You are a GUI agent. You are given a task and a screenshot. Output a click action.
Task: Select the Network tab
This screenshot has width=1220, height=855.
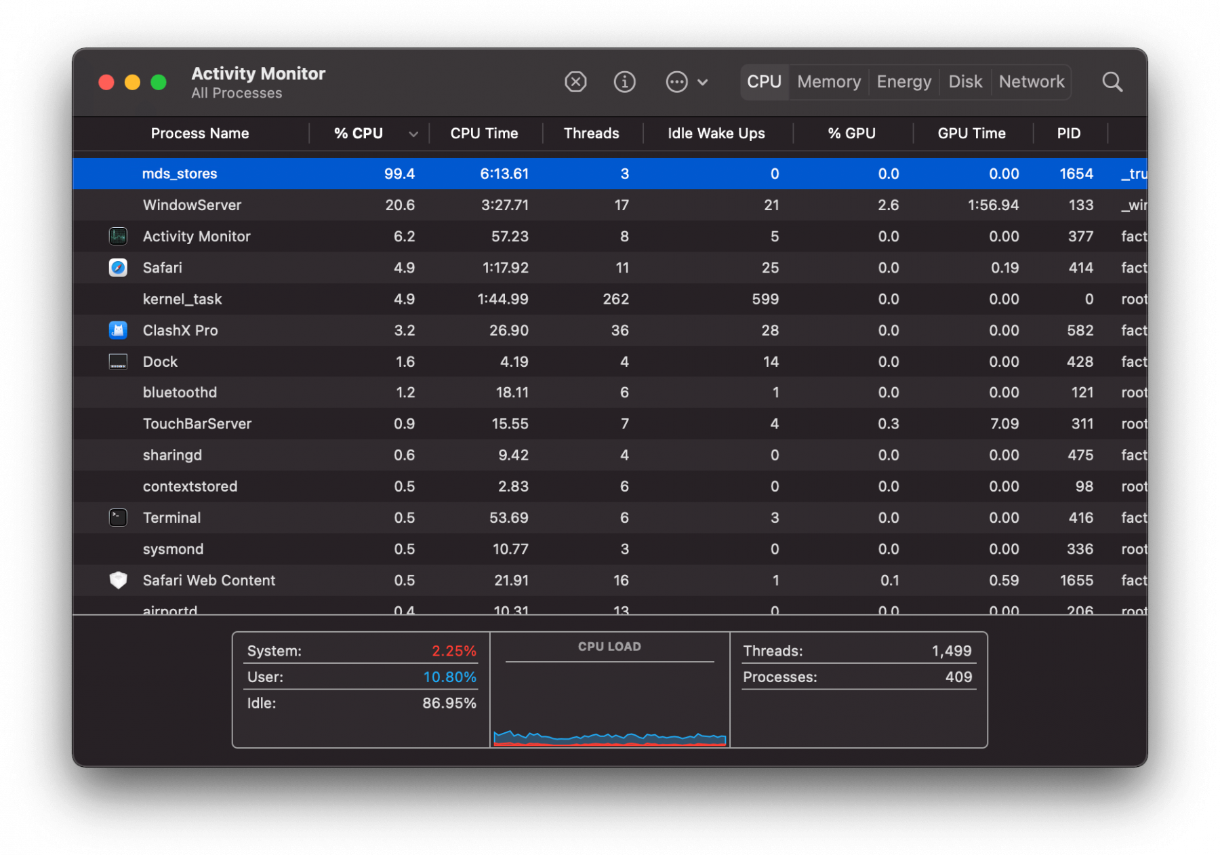pyautogui.click(x=1031, y=82)
